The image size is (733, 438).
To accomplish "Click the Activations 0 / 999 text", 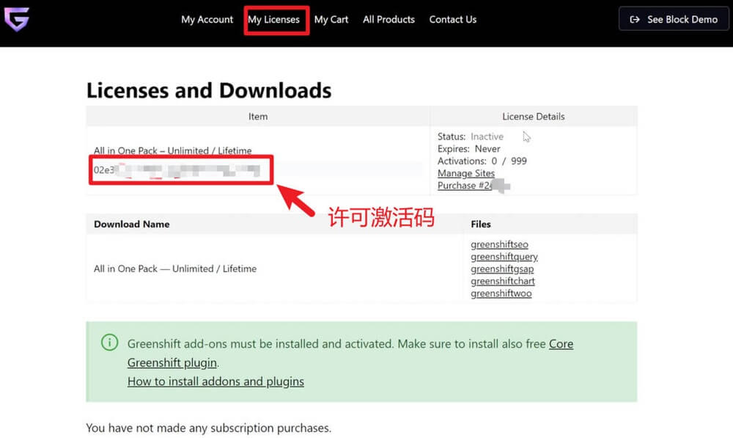I will 482,161.
